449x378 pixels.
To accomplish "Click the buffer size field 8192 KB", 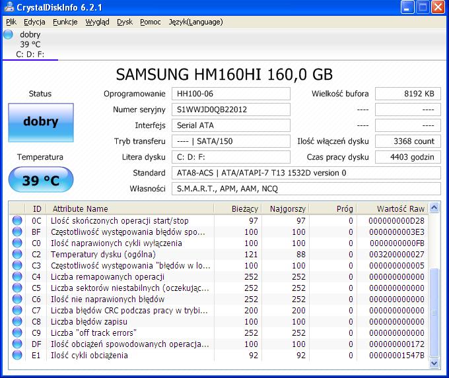I will (x=408, y=94).
